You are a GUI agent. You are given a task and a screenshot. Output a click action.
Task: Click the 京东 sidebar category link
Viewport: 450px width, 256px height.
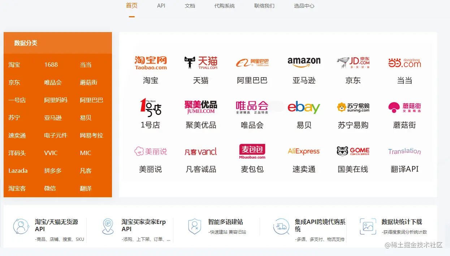point(14,82)
